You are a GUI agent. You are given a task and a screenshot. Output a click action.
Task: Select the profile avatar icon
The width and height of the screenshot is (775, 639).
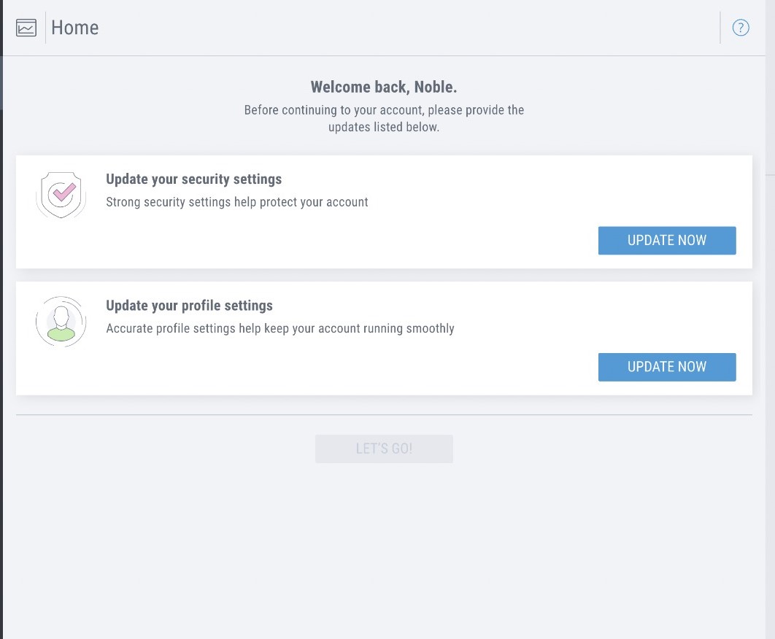(61, 321)
